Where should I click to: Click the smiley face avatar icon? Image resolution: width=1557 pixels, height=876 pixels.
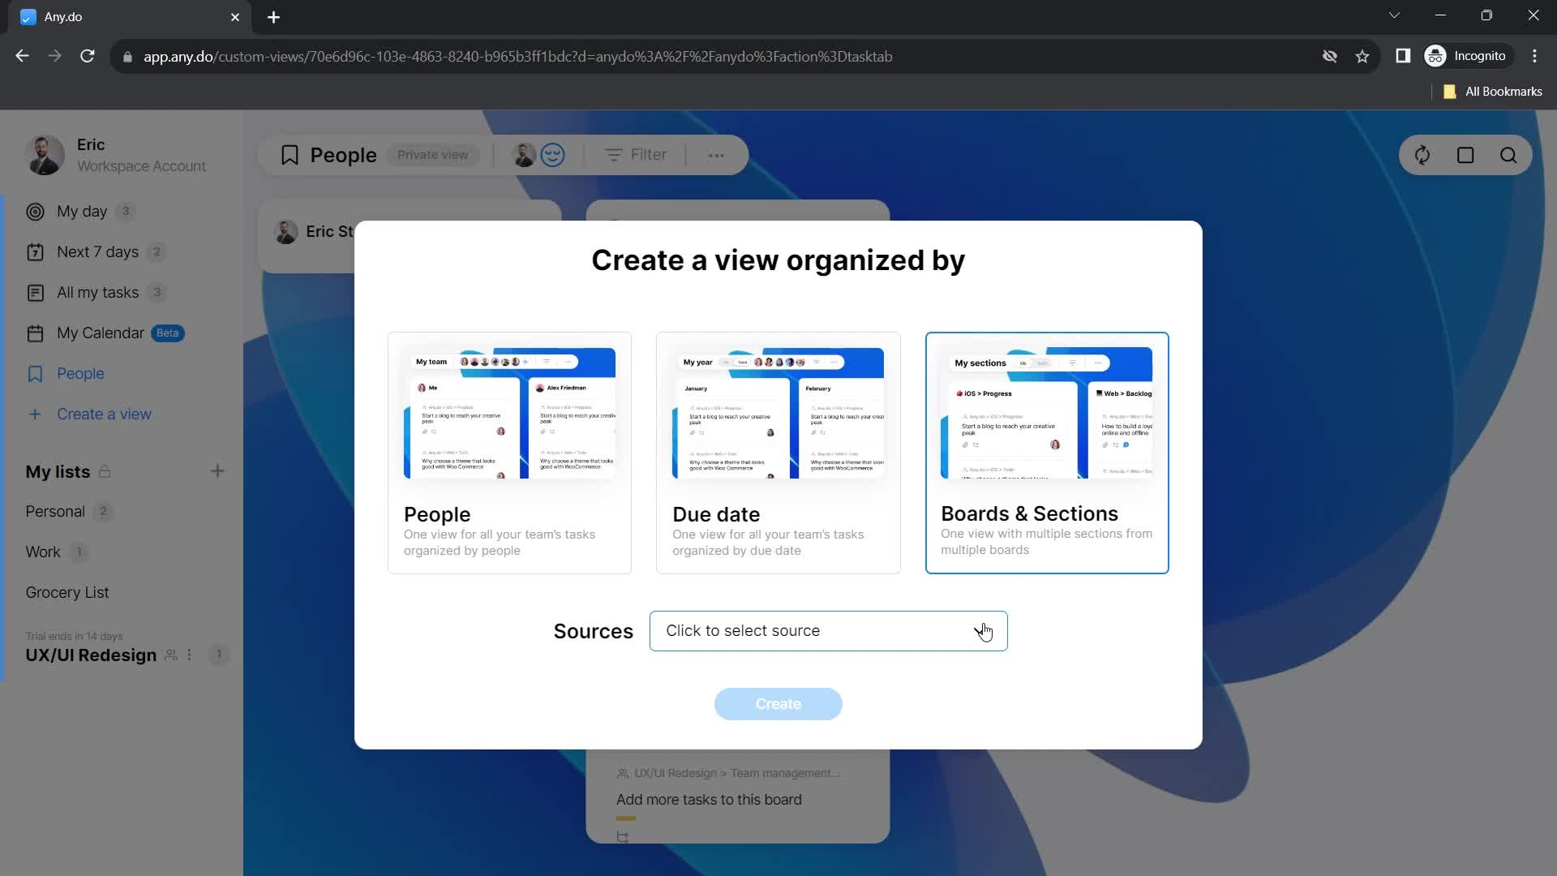pos(553,155)
